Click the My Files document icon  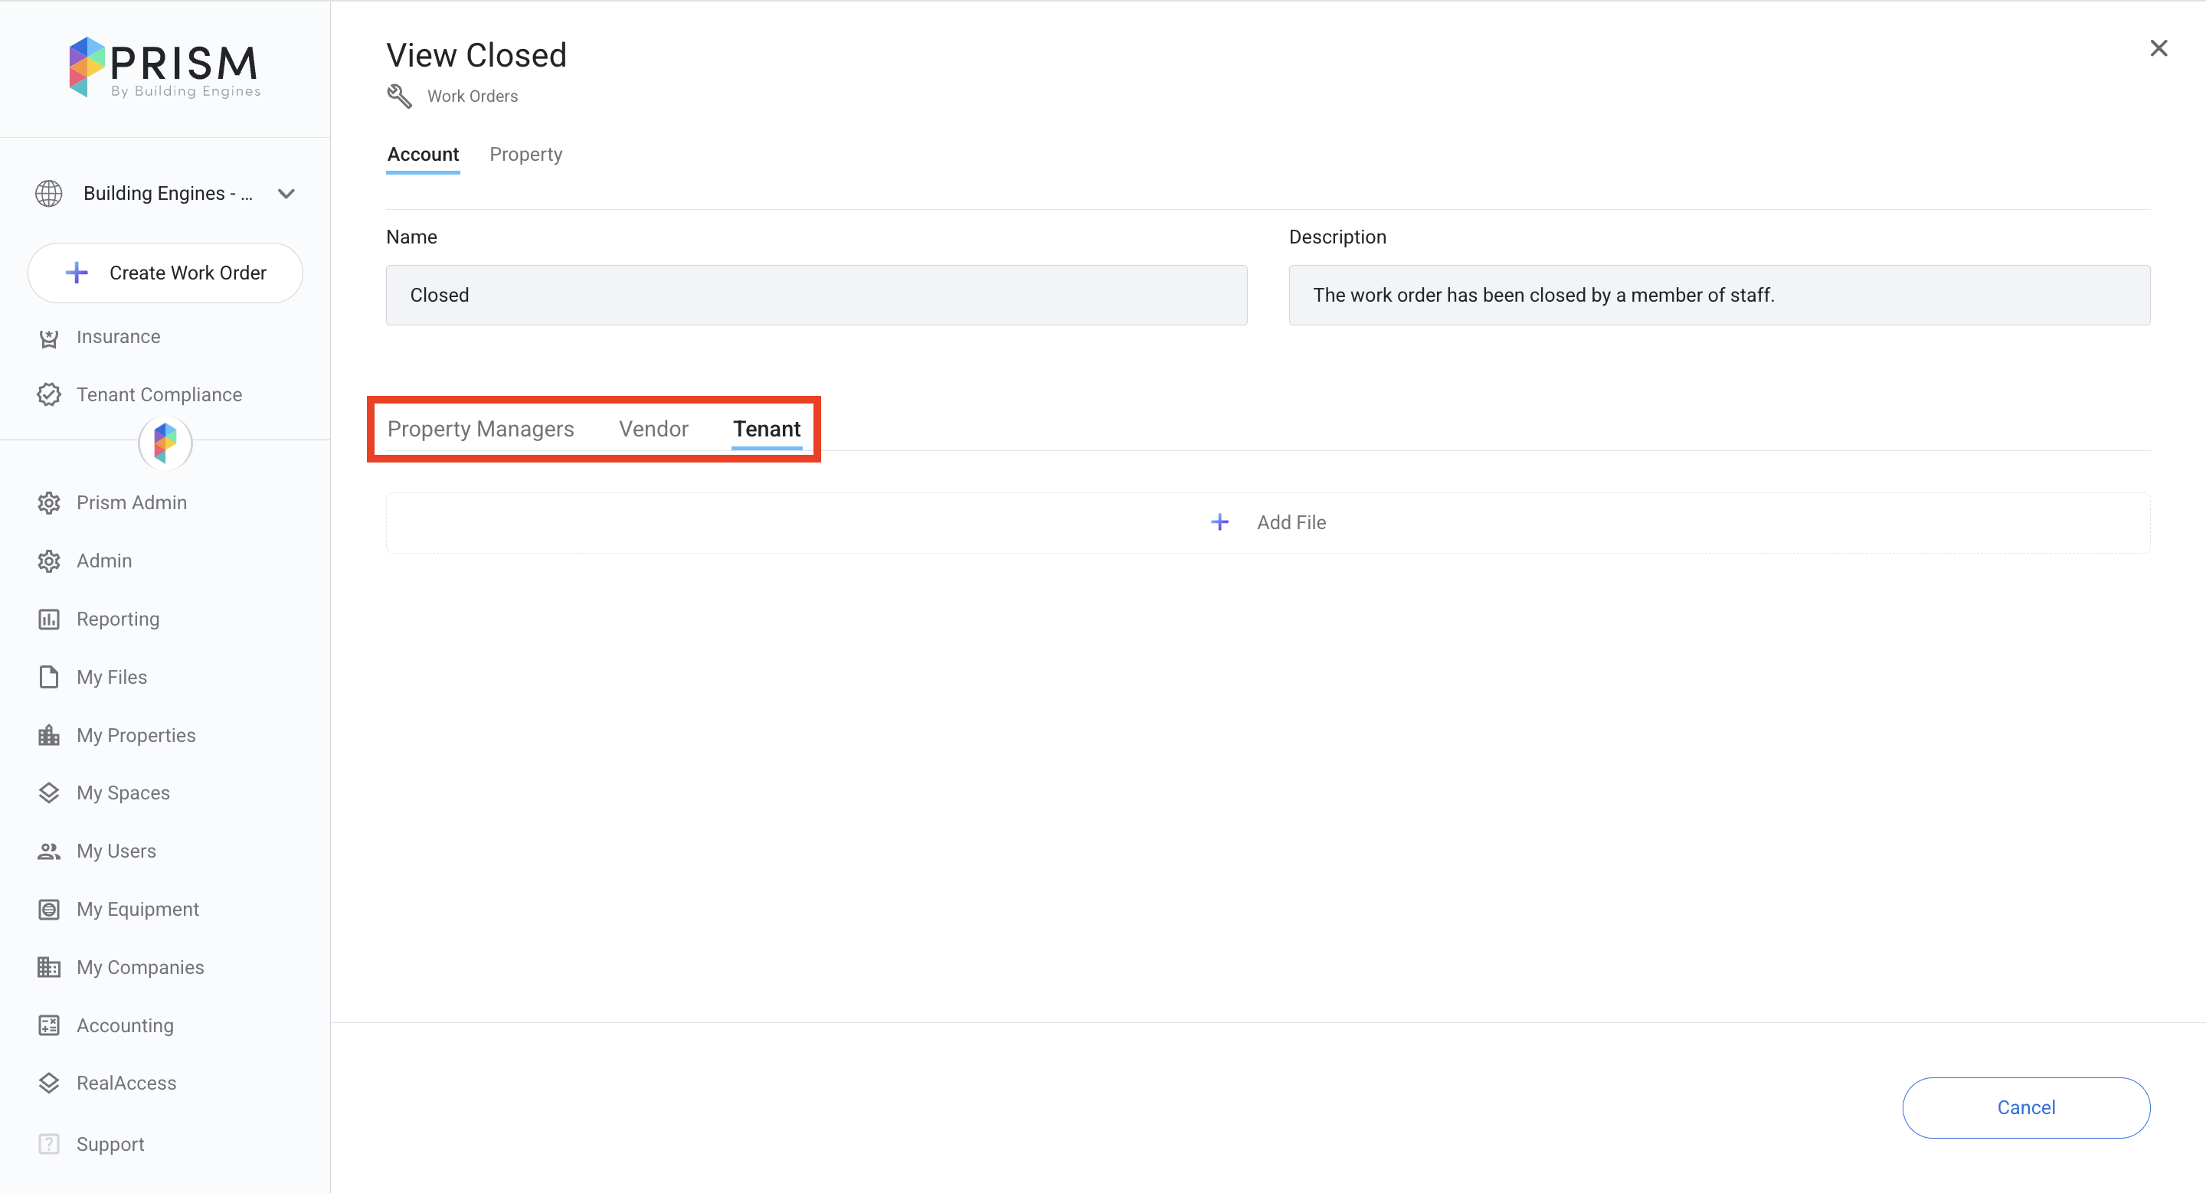[x=49, y=677]
